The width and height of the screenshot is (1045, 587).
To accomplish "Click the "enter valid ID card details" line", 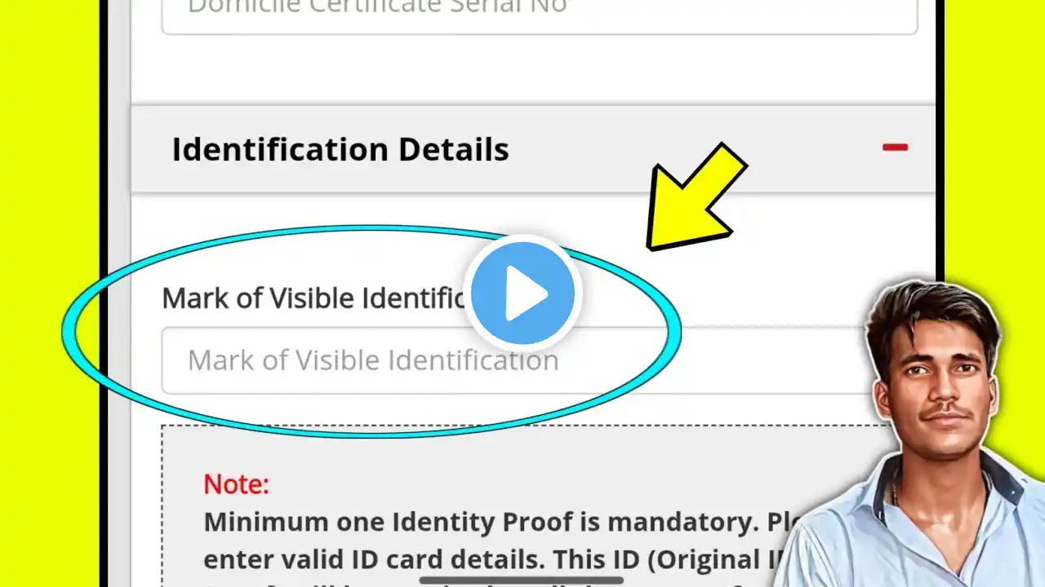I will click(x=490, y=560).
